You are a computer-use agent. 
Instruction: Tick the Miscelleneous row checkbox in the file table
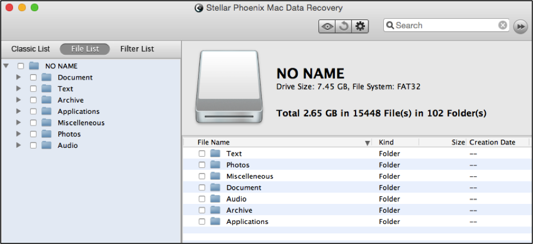coord(202,176)
